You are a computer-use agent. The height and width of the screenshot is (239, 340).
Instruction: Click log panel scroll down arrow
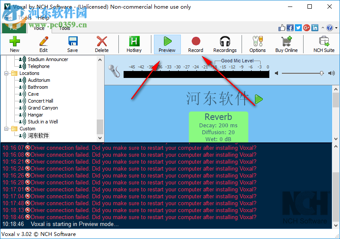pyautogui.click(x=336, y=225)
